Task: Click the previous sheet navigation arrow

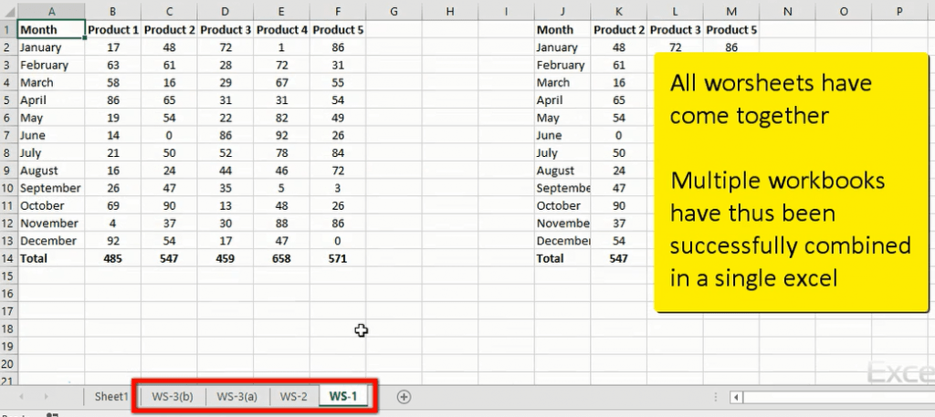Action: [x=22, y=397]
